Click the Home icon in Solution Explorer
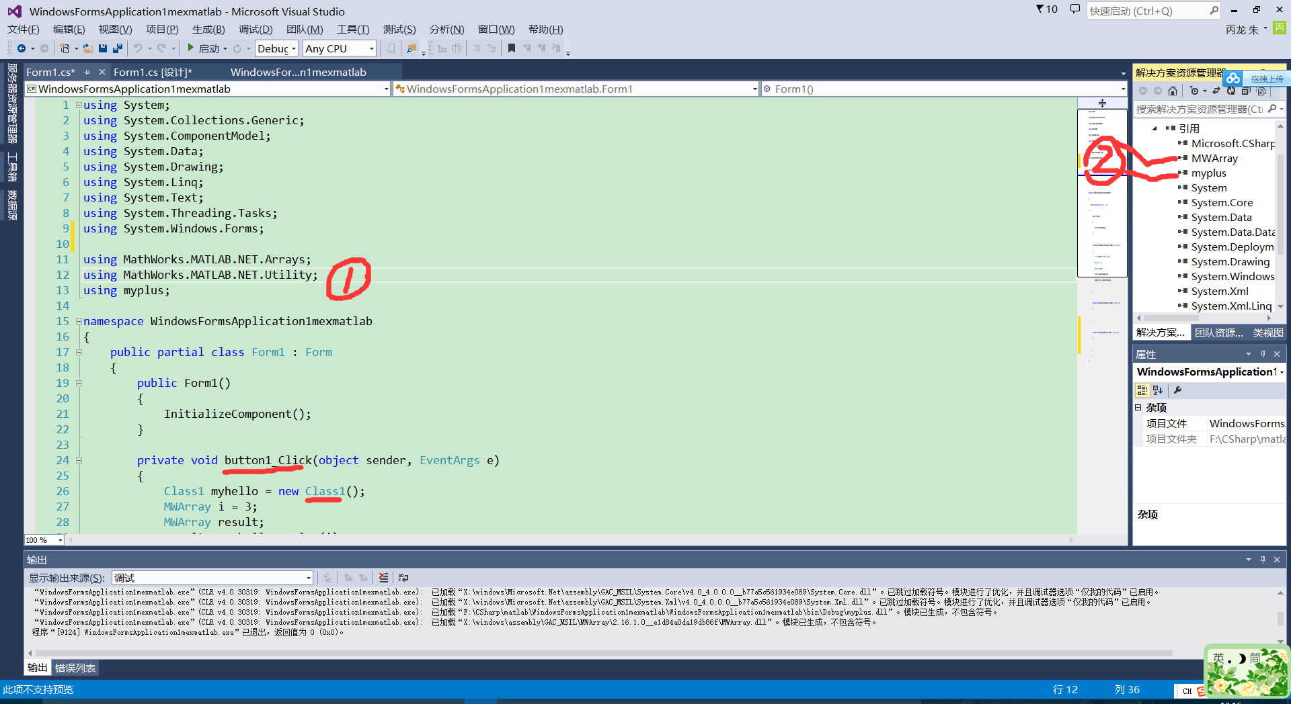This screenshot has width=1291, height=704. [x=1173, y=91]
